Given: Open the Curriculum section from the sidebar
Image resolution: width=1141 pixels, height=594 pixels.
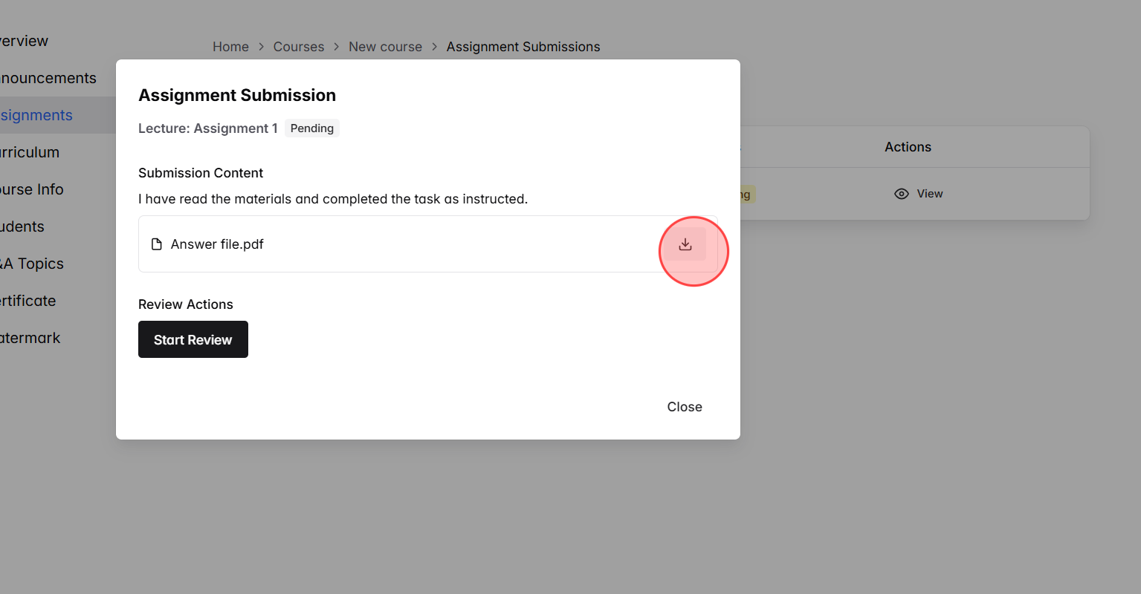Looking at the screenshot, I should [30, 152].
